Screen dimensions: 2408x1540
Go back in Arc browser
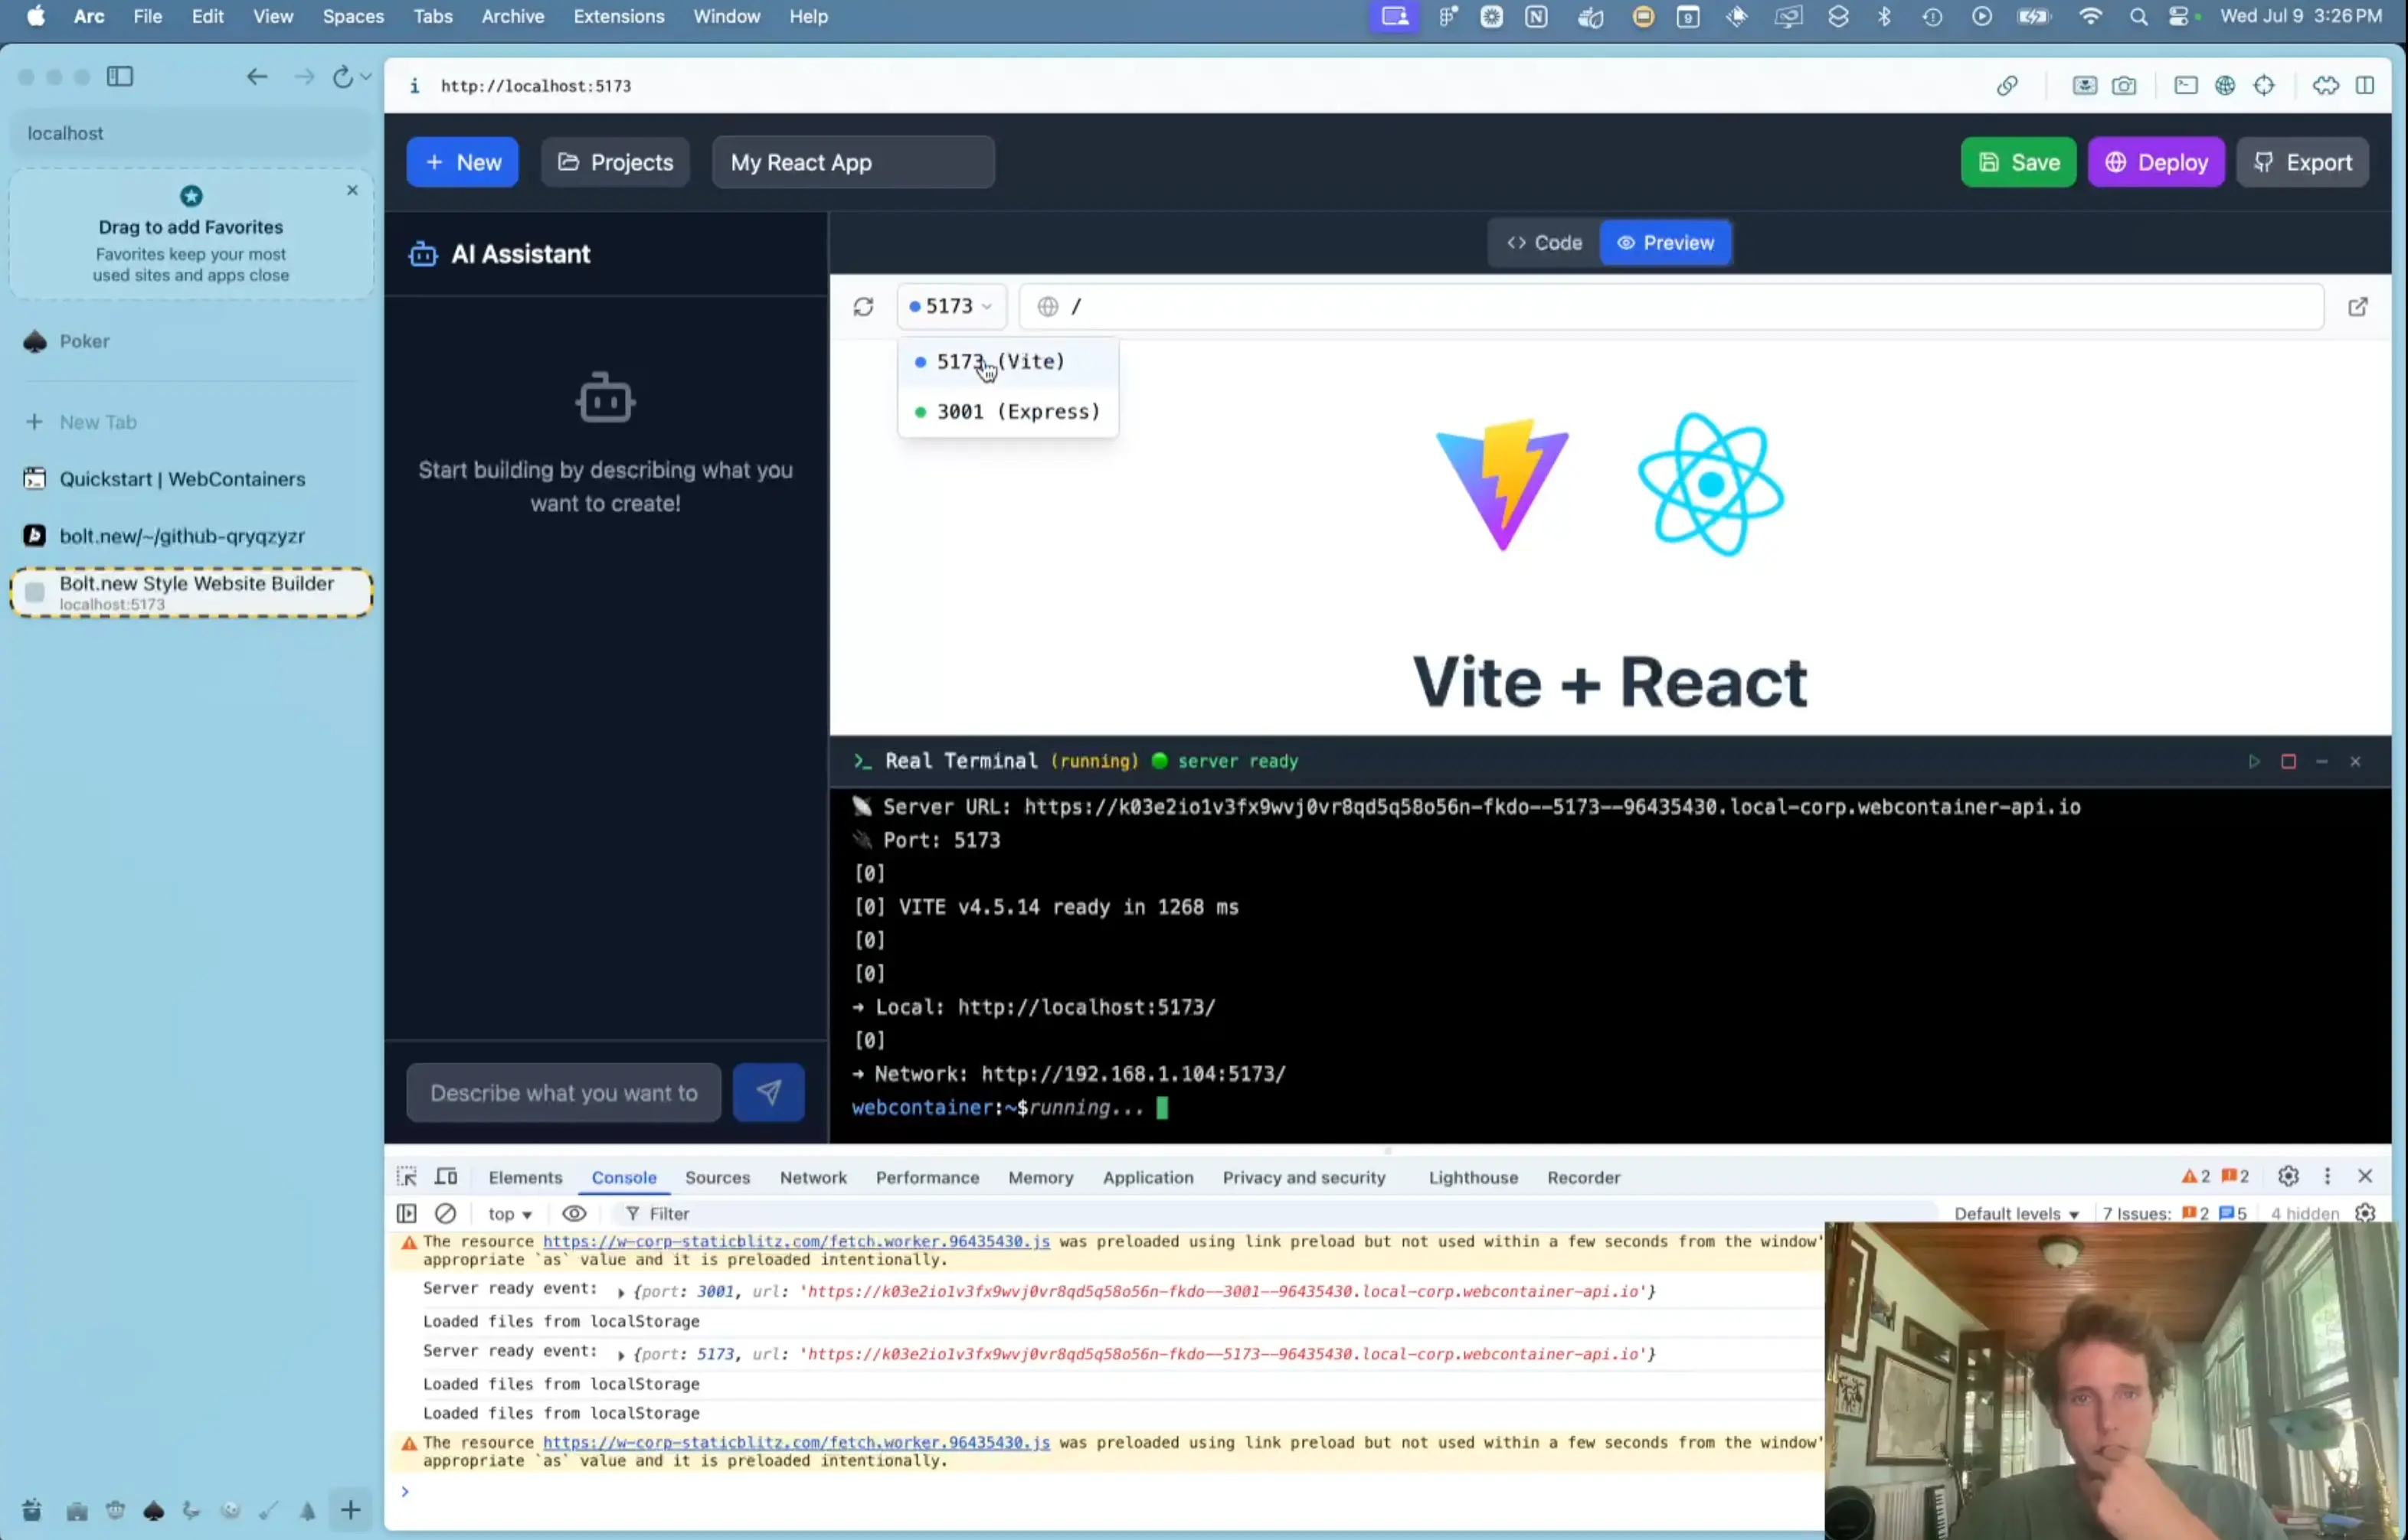pyautogui.click(x=257, y=76)
